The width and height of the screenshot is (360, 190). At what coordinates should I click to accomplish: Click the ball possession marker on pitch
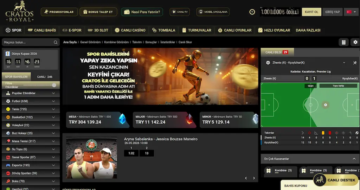(x=325, y=105)
